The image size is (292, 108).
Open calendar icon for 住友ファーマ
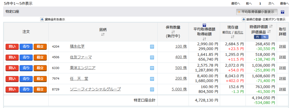coord(152,58)
